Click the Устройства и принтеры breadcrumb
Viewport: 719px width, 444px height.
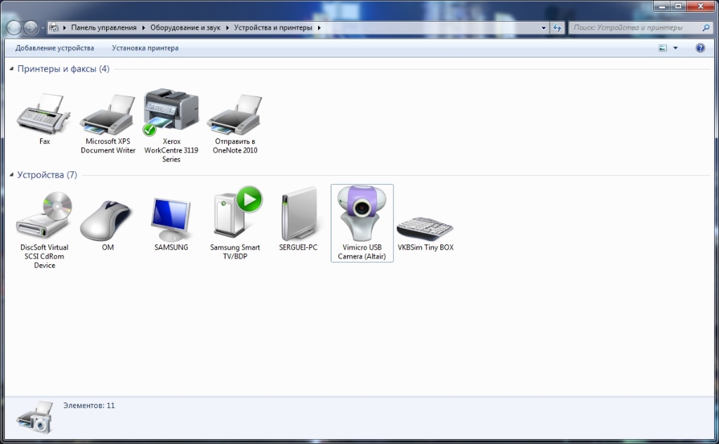click(273, 27)
